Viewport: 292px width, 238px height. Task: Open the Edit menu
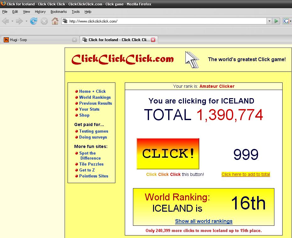(15, 12)
